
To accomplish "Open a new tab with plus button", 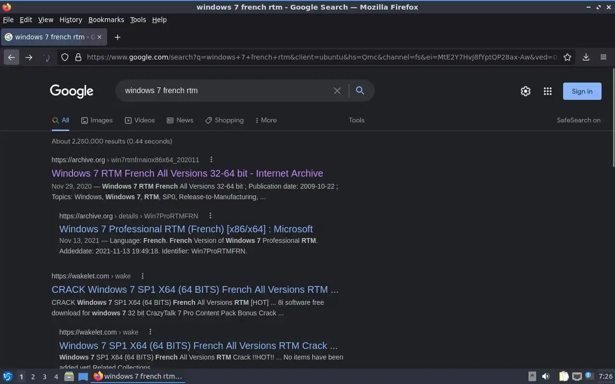I will [117, 37].
